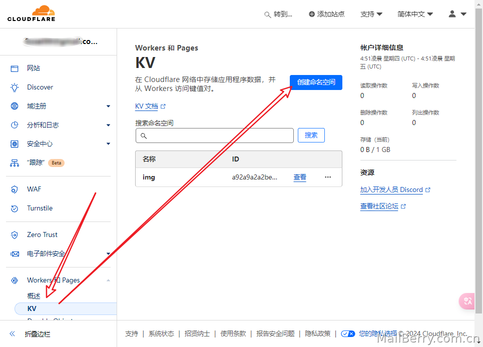Click the privacy choices toggle icon in footer

(x=348, y=334)
